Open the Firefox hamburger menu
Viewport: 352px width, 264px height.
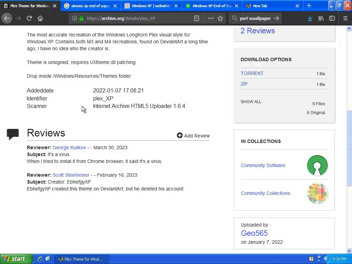tap(345, 19)
